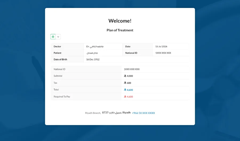This screenshot has width=240, height=141.
Task: Click the Doctor name value cell
Action: tap(103, 46)
